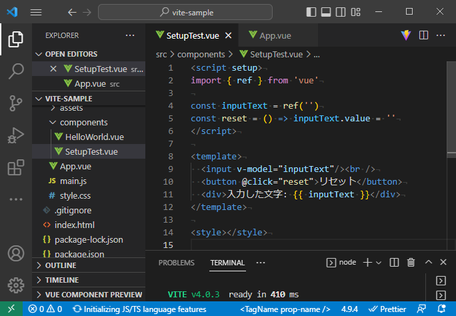Screen dimensions: 456x316
Task: Open the Source Control view
Action: coord(16,103)
